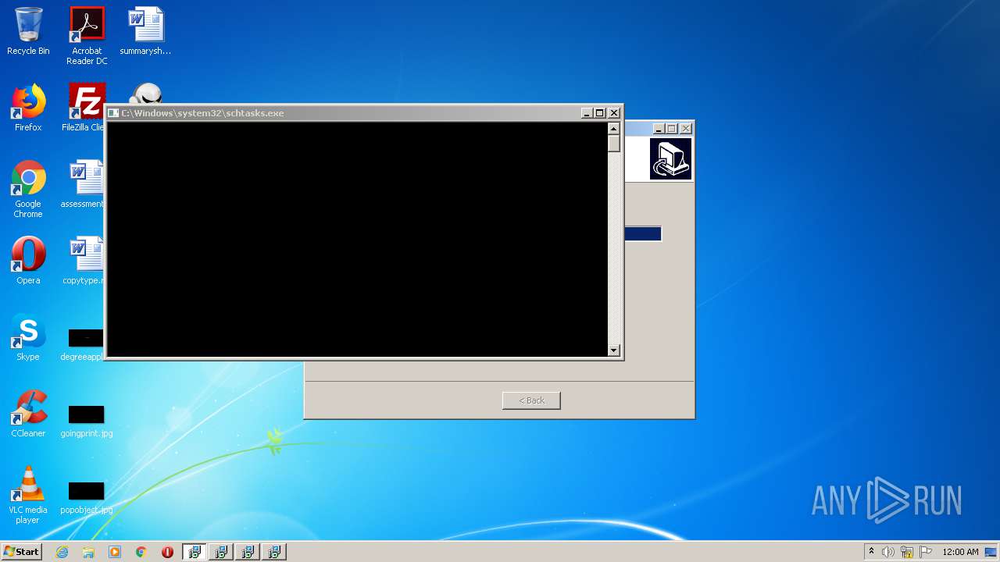This screenshot has width=1000, height=562.
Task: Click the down arrow of console scrollbar
Action: (x=614, y=350)
